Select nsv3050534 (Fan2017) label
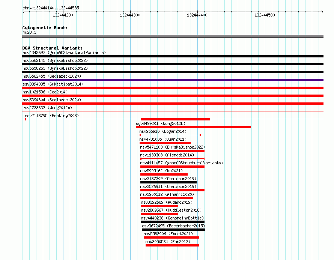Screen dimensions: 334x260 (168, 242)
